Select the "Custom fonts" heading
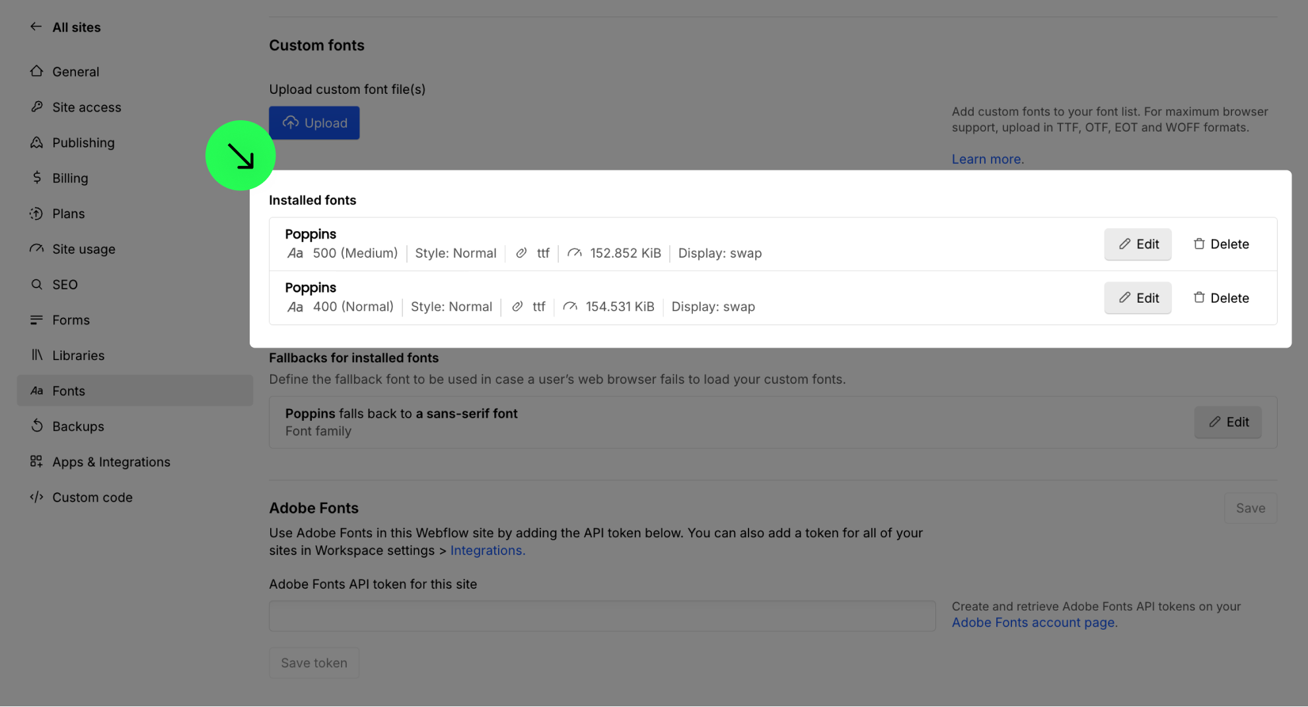The height and width of the screenshot is (707, 1308). (x=316, y=46)
